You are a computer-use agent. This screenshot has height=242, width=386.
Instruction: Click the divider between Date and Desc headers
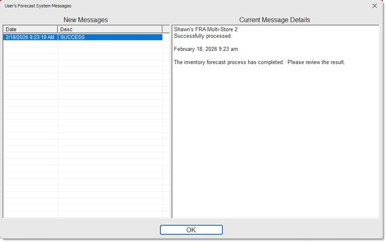[58, 29]
